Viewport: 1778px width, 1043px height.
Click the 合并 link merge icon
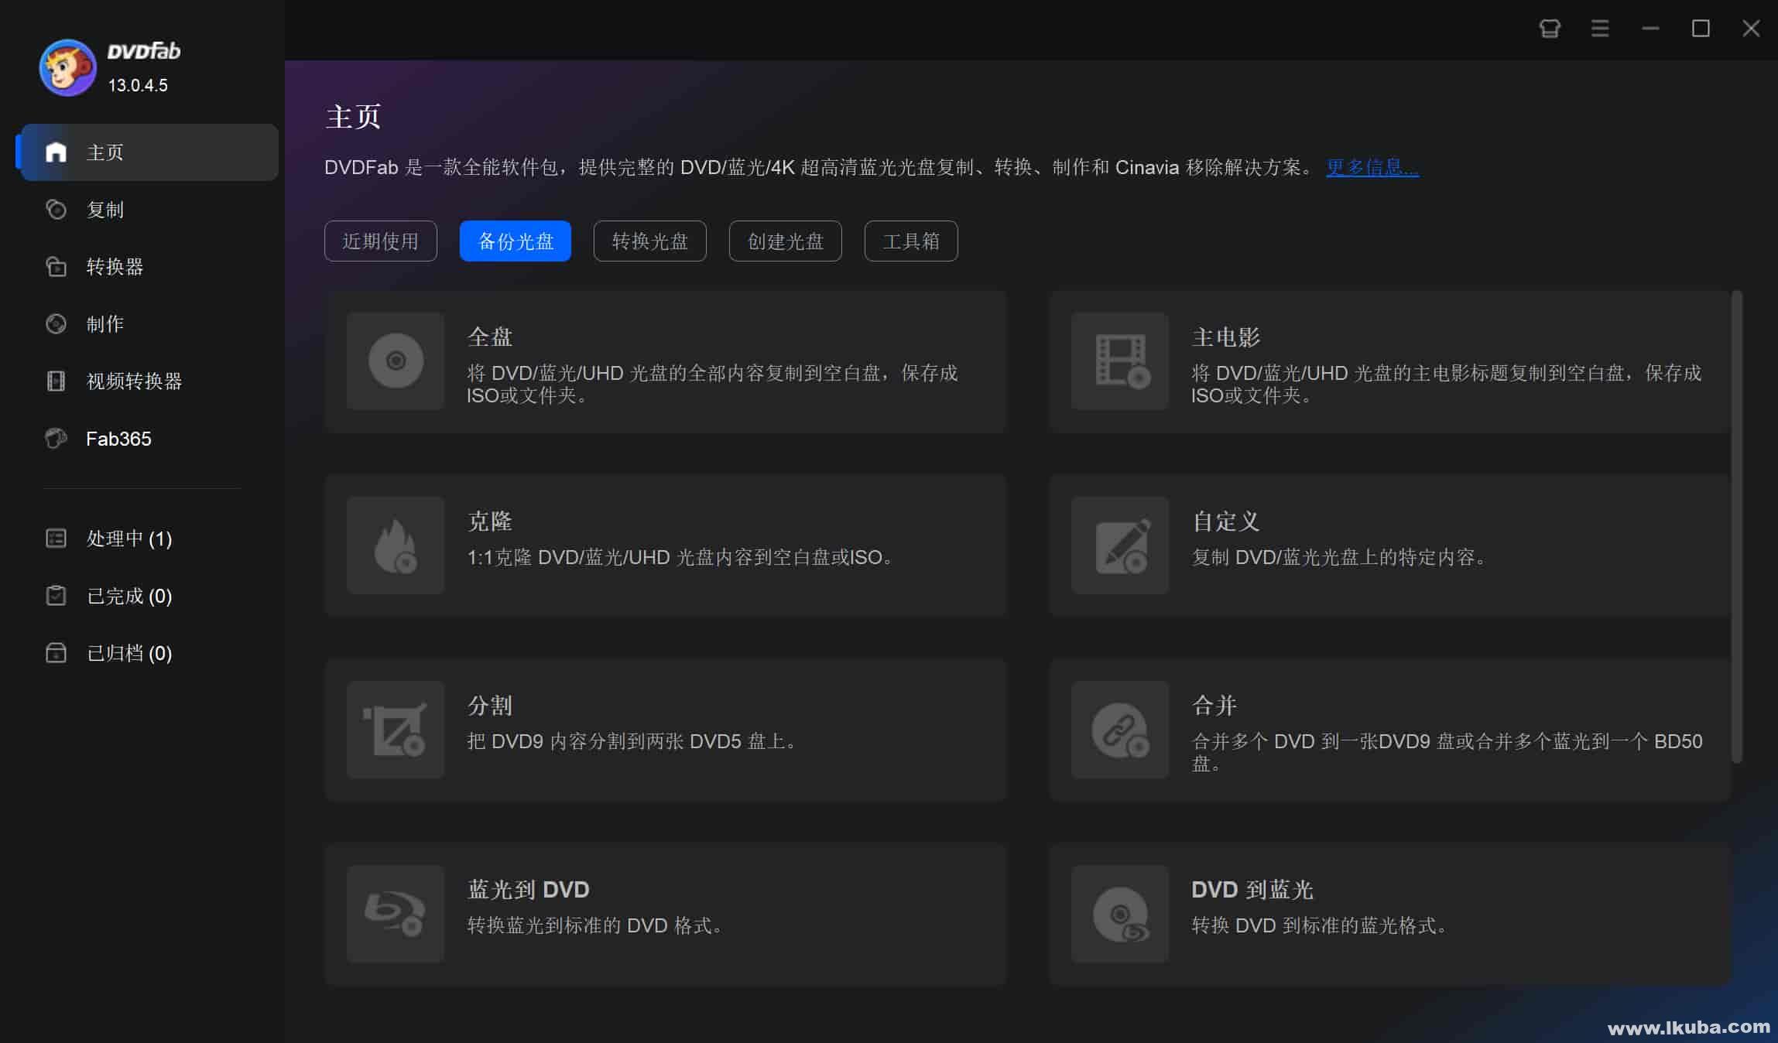(1120, 729)
